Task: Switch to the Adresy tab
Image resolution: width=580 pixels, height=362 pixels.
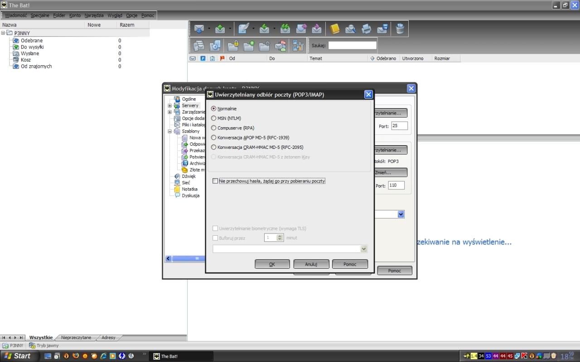Action: (x=109, y=338)
